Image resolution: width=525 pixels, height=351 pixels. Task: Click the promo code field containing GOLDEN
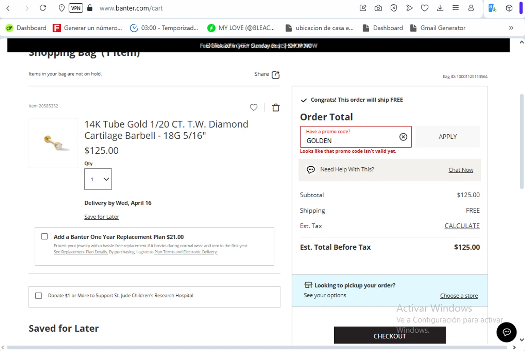(x=356, y=137)
